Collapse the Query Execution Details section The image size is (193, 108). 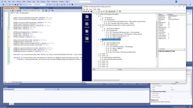click(151, 91)
